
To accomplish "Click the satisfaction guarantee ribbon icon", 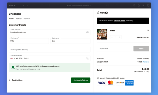I will (x=13, y=68).
